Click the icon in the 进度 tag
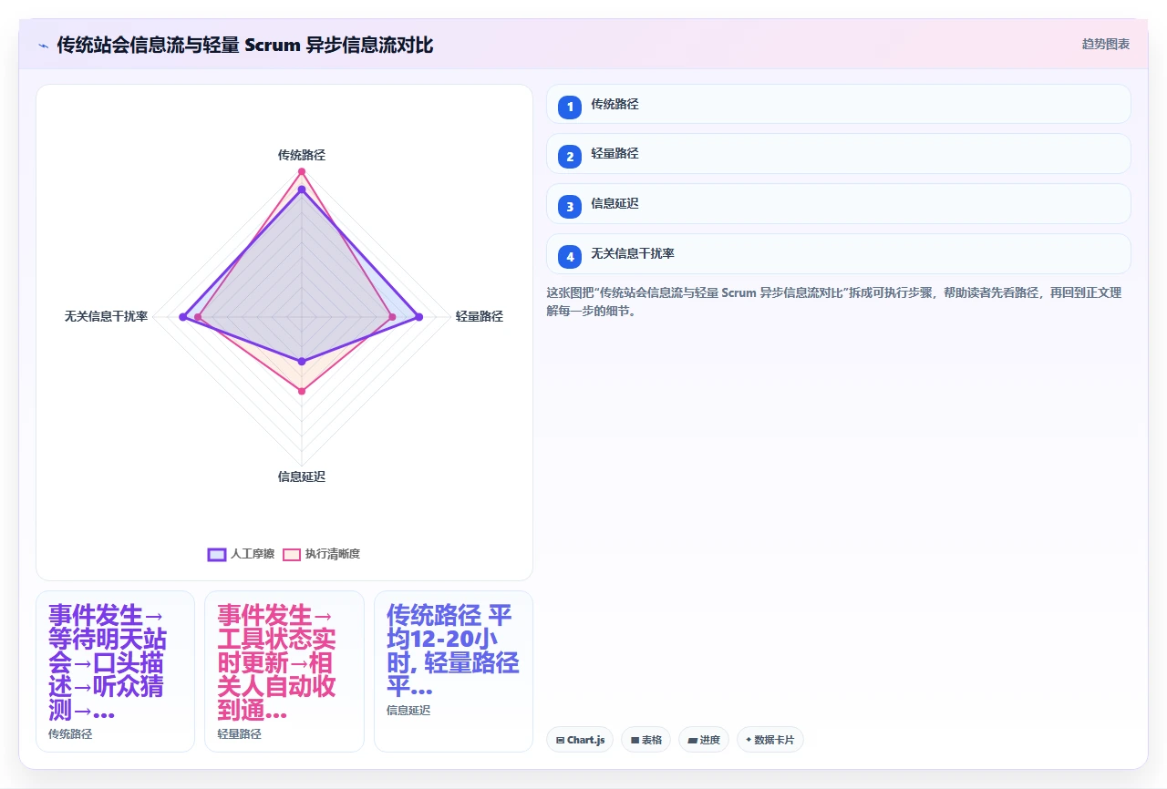1167x789 pixels. tap(693, 740)
